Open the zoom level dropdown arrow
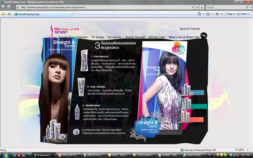253x158 pixels. (248, 150)
